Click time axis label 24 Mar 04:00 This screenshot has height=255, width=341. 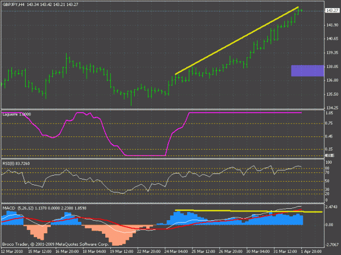point(176,252)
